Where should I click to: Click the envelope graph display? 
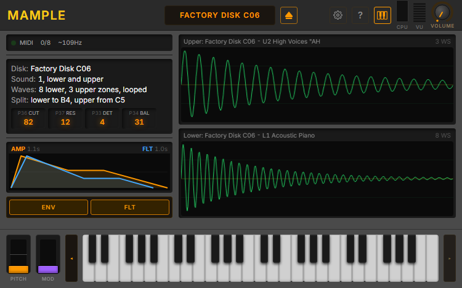point(89,172)
